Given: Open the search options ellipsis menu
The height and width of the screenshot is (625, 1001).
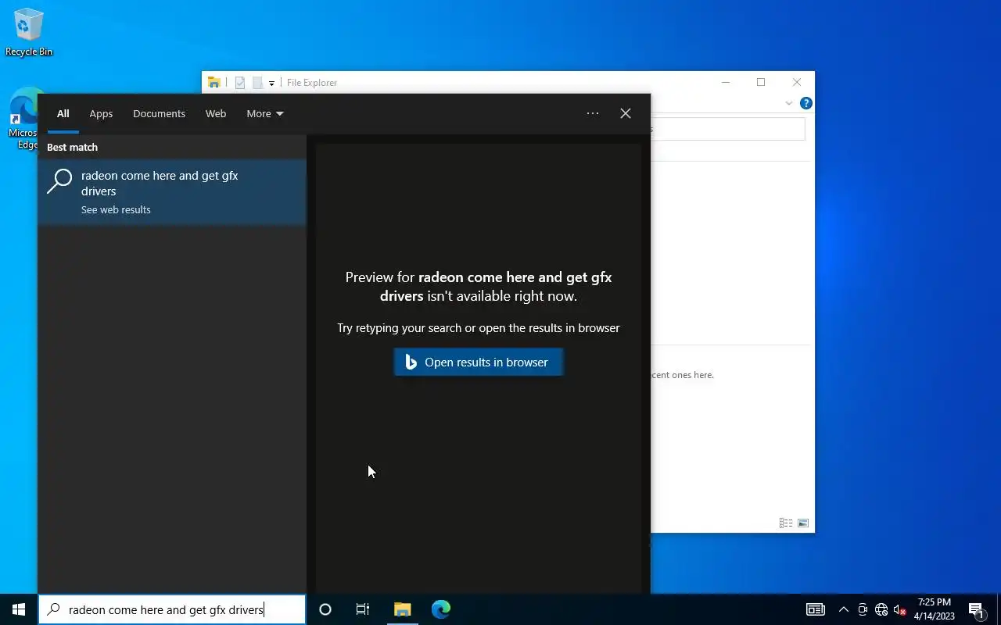Looking at the screenshot, I should click(x=593, y=114).
